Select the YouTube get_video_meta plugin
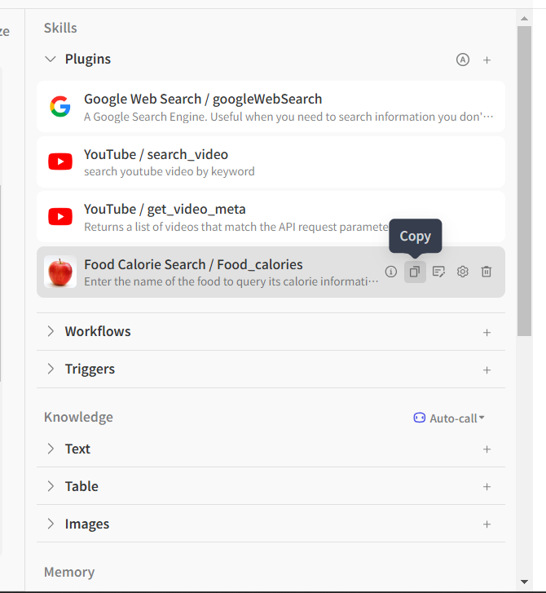This screenshot has height=593, width=546. 271,217
